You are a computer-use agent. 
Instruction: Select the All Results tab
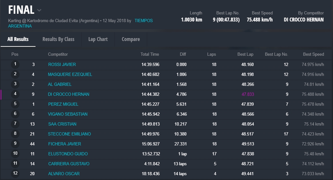pyautogui.click(x=18, y=39)
